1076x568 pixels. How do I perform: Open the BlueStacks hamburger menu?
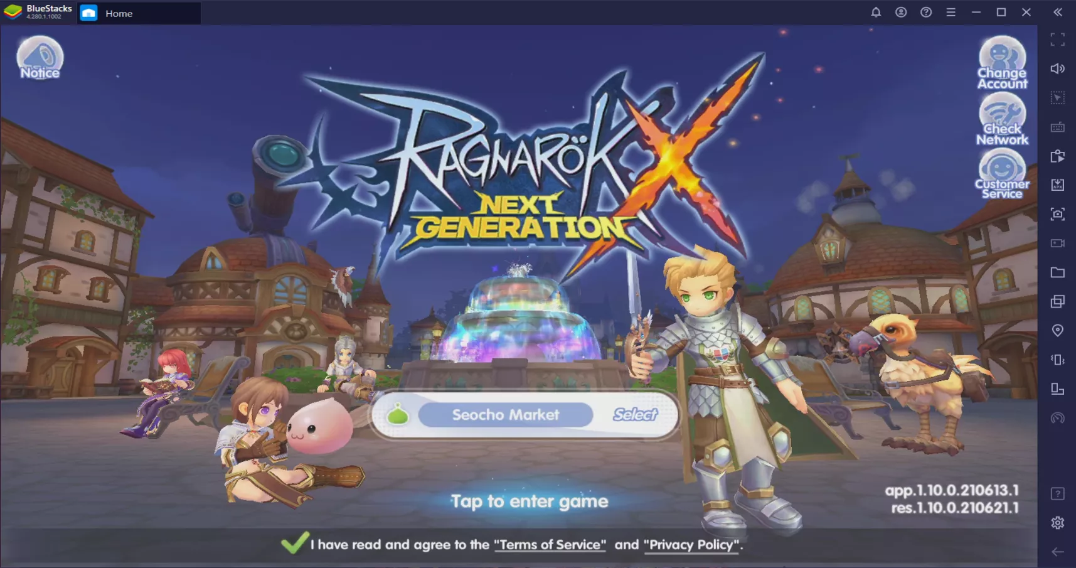coord(951,13)
